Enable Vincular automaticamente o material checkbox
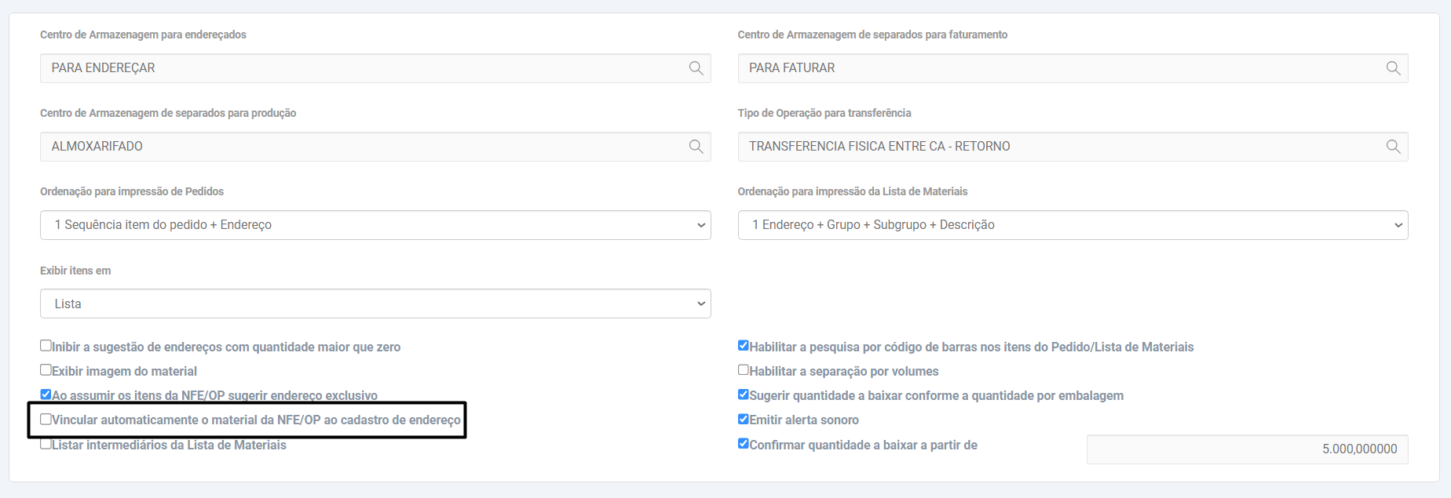Viewport: 1451px width, 498px height. tap(46, 420)
